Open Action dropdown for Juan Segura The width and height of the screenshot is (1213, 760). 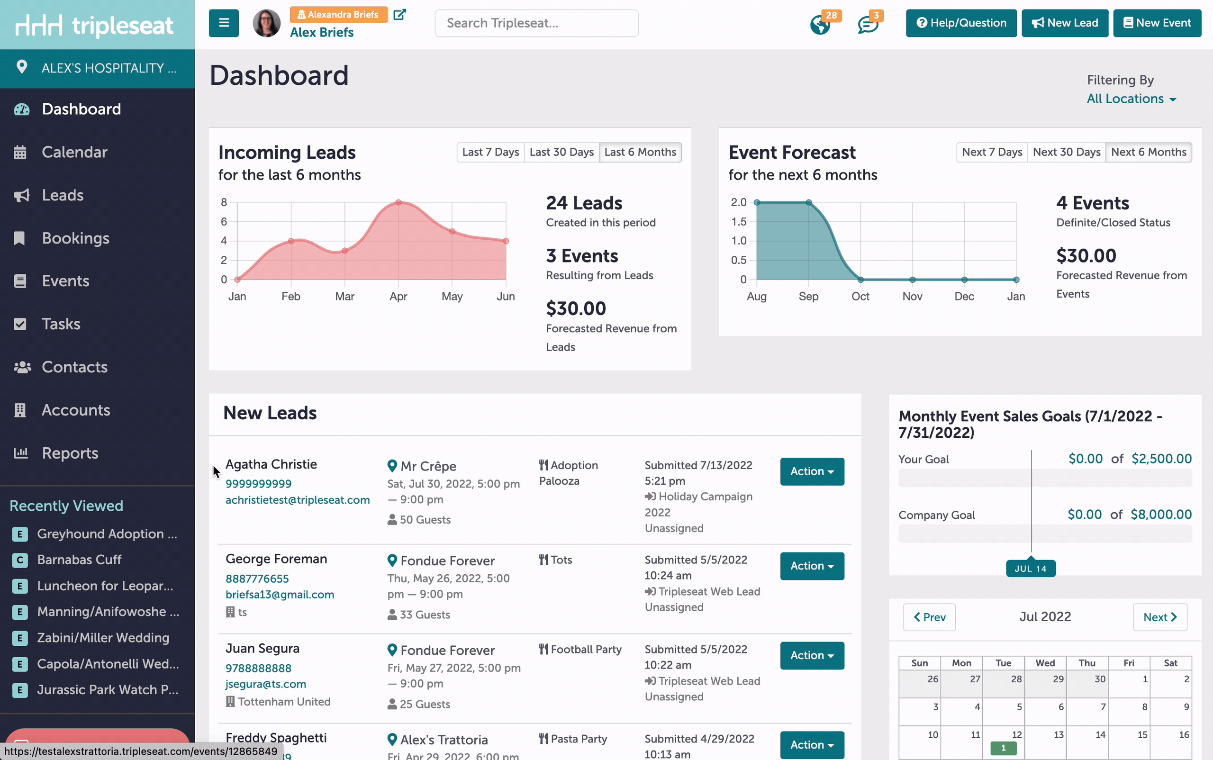pos(812,655)
